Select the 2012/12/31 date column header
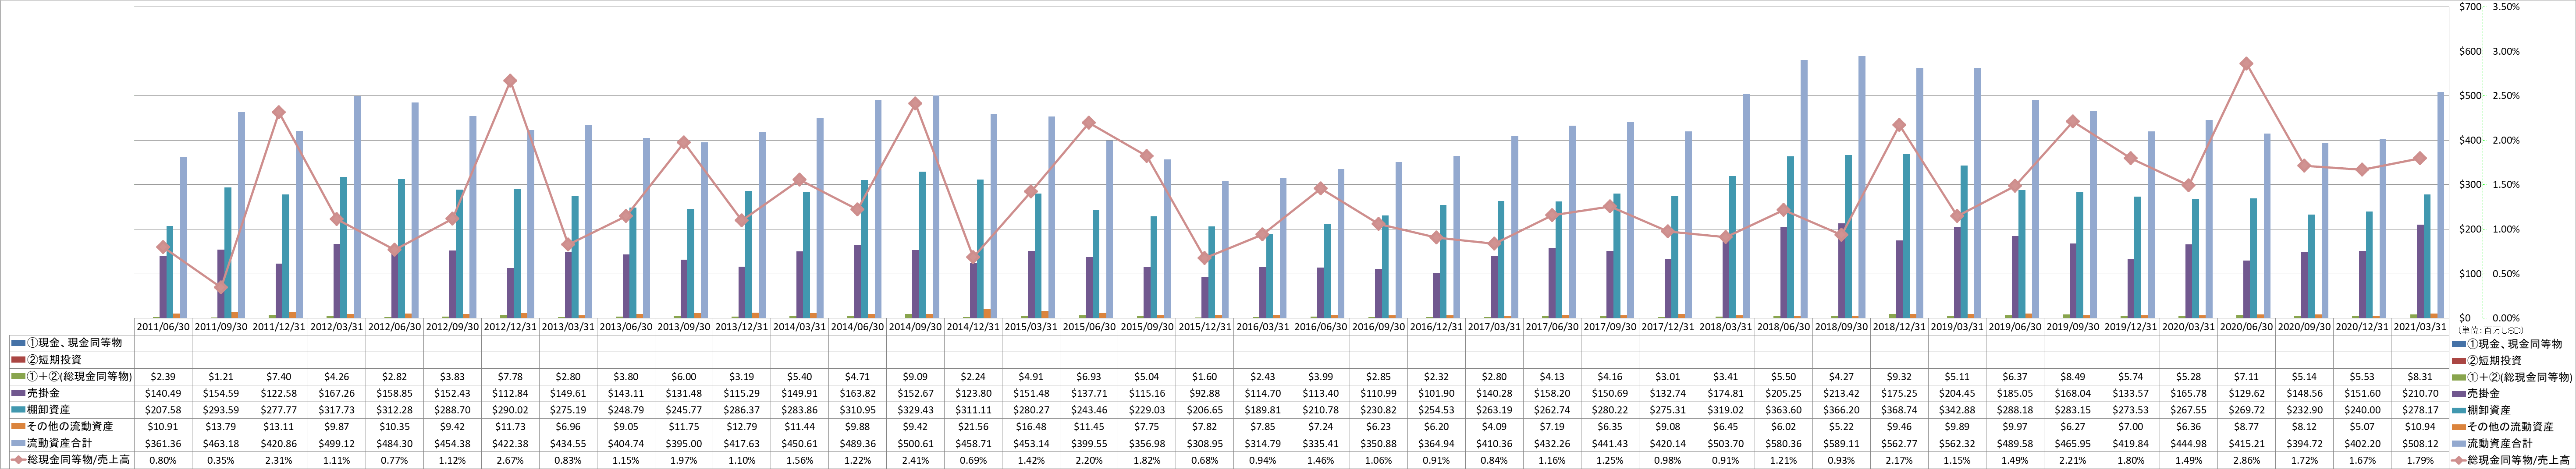This screenshot has height=469, width=2576. tap(510, 327)
